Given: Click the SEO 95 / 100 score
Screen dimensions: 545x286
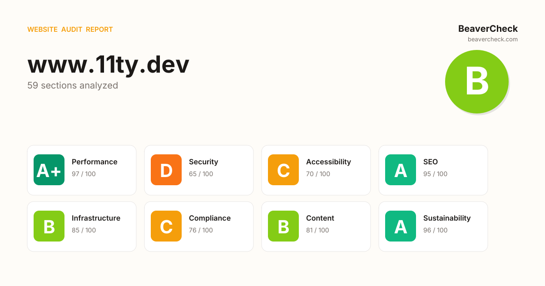Looking at the screenshot, I should [435, 174].
